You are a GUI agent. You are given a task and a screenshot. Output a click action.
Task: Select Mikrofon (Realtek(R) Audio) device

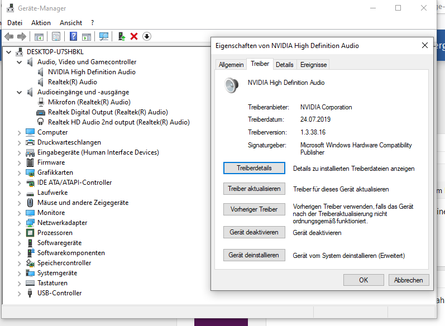pyautogui.click(x=89, y=102)
